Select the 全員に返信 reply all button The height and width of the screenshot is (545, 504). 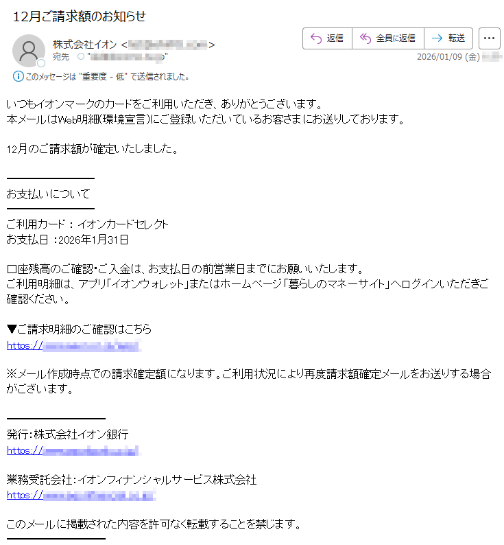(x=388, y=38)
